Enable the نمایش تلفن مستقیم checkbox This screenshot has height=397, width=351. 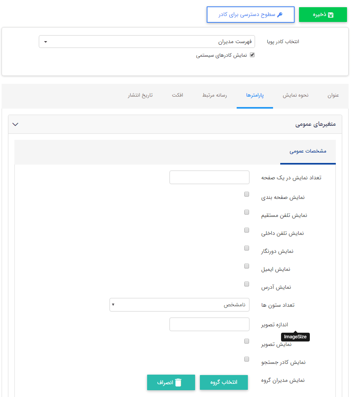pos(247,212)
